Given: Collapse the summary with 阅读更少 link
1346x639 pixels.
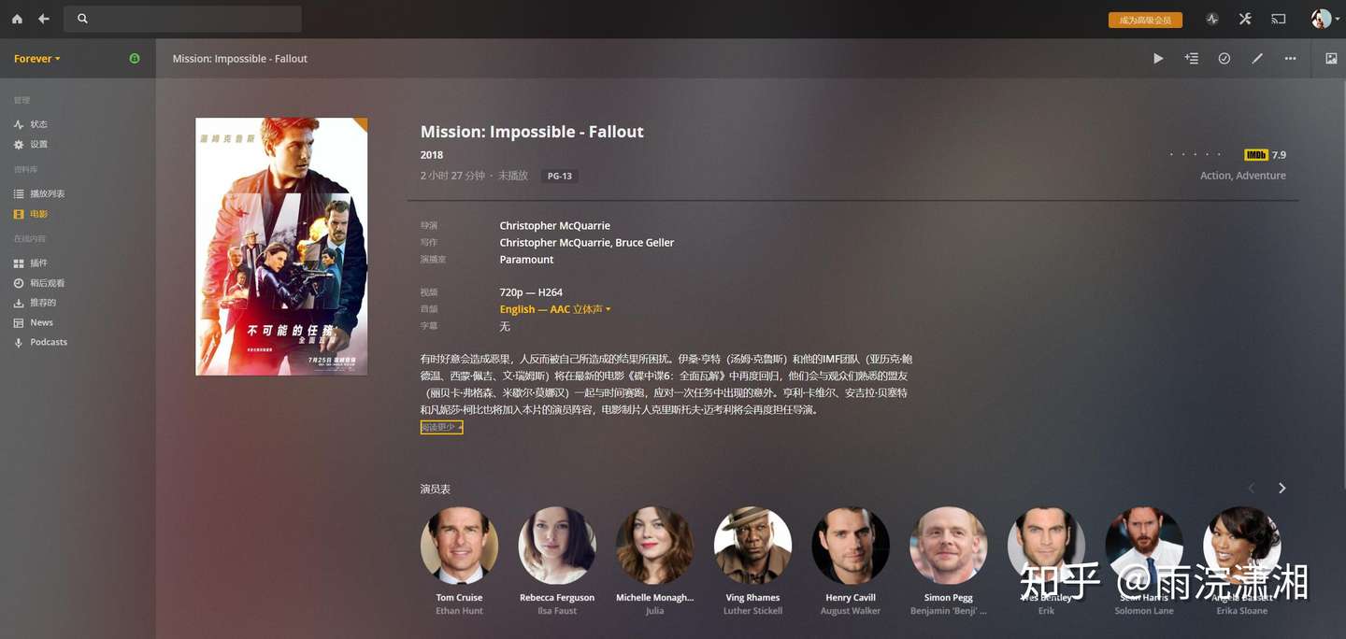Looking at the screenshot, I should (441, 427).
